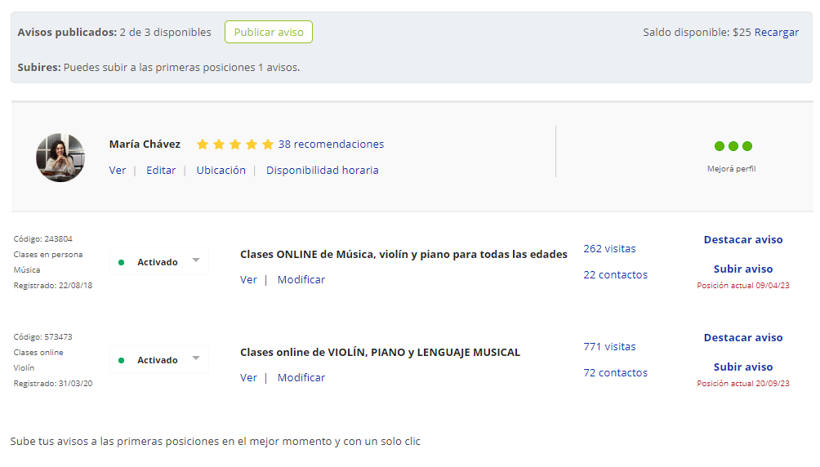Open the 262 visitas statistics link
820x467 pixels.
click(609, 249)
